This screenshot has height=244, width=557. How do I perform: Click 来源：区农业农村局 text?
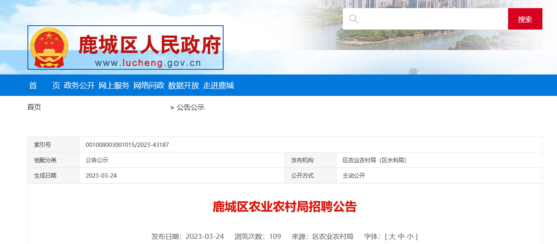[x=322, y=236]
